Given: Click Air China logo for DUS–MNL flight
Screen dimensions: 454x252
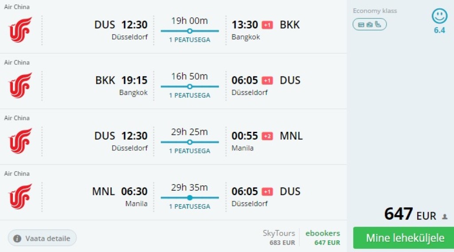Looking at the screenshot, I should [x=20, y=141].
